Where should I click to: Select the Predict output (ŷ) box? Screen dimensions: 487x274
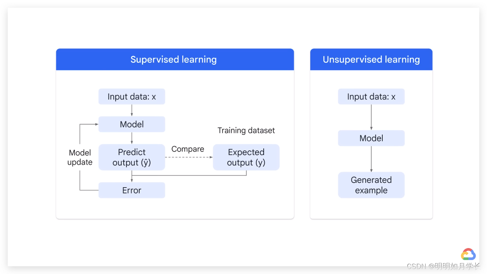(x=132, y=157)
